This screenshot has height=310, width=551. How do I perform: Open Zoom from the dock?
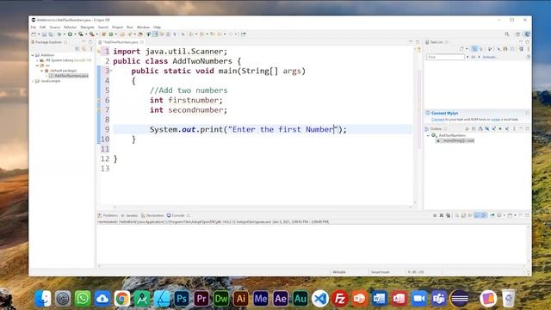419,299
